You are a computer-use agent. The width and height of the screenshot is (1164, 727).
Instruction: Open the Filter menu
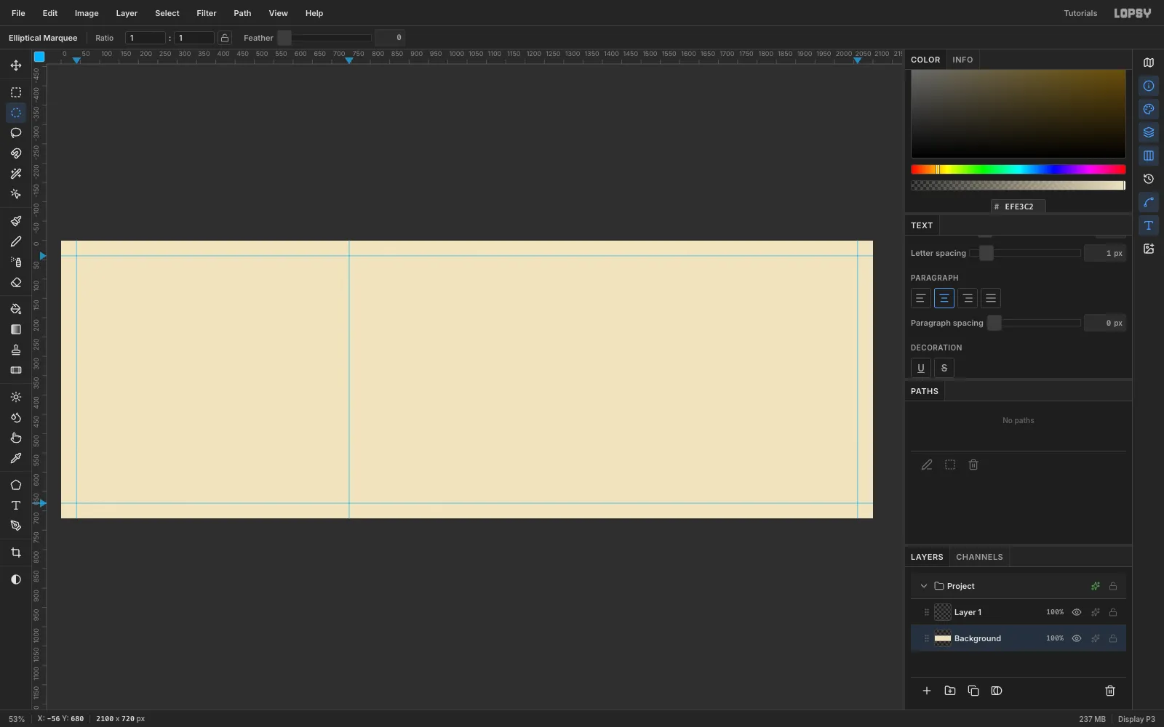point(207,13)
